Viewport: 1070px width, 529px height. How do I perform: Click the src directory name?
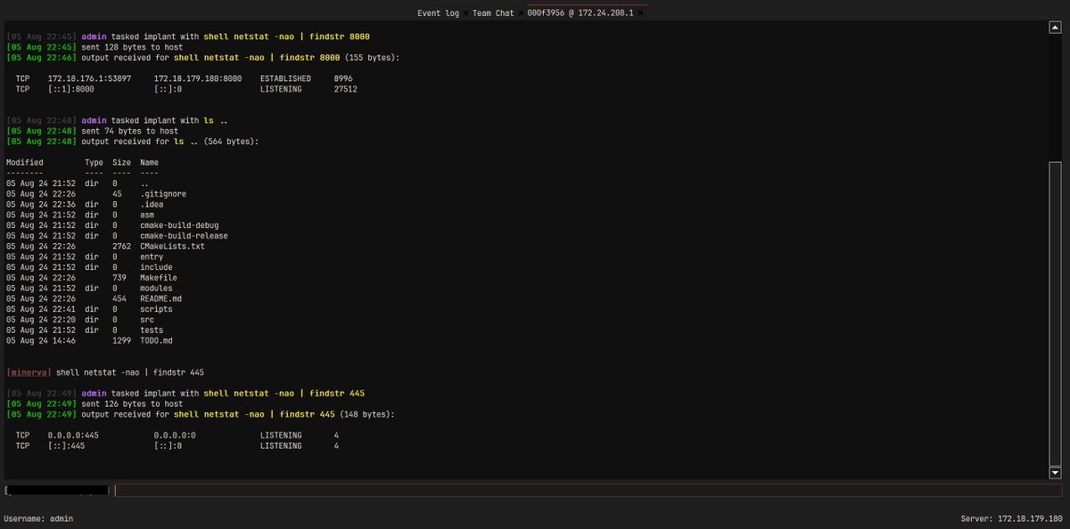tap(147, 319)
